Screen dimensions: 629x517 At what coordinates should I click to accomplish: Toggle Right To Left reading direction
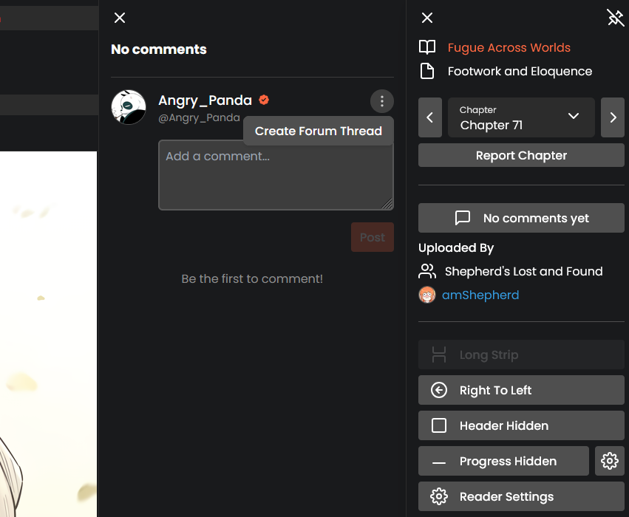pyautogui.click(x=521, y=390)
